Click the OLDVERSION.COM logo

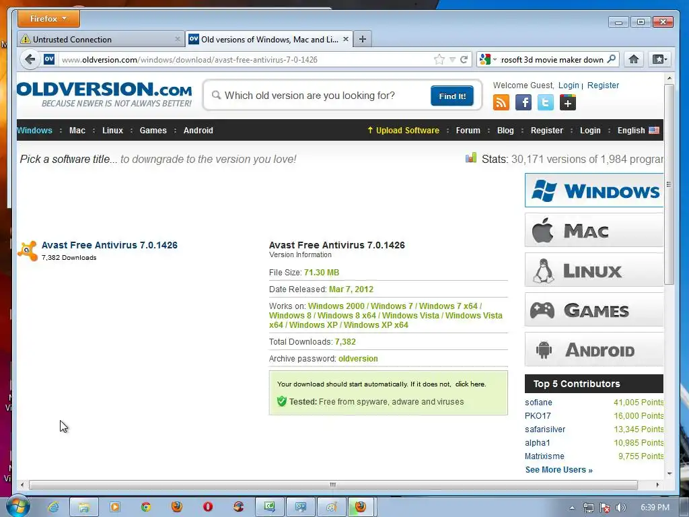point(104,94)
